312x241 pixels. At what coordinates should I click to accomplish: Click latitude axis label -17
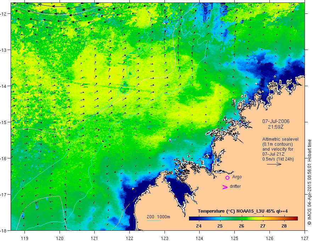pos(4,195)
